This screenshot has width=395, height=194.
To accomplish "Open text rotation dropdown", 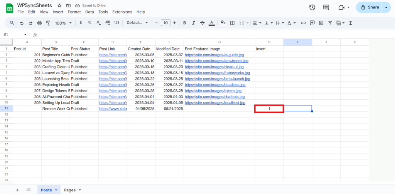I will pyautogui.click(x=291, y=23).
